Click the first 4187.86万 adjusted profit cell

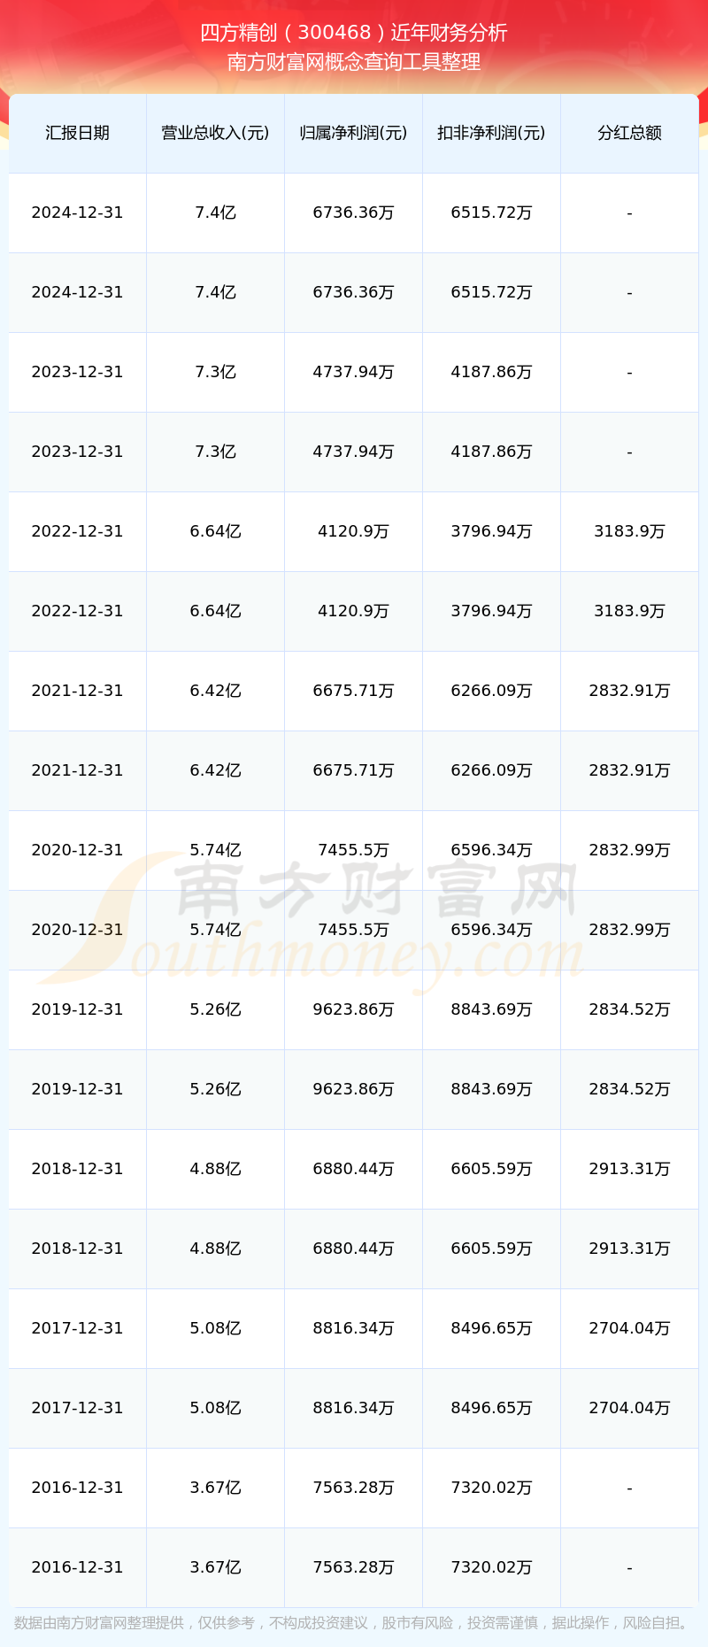point(491,372)
